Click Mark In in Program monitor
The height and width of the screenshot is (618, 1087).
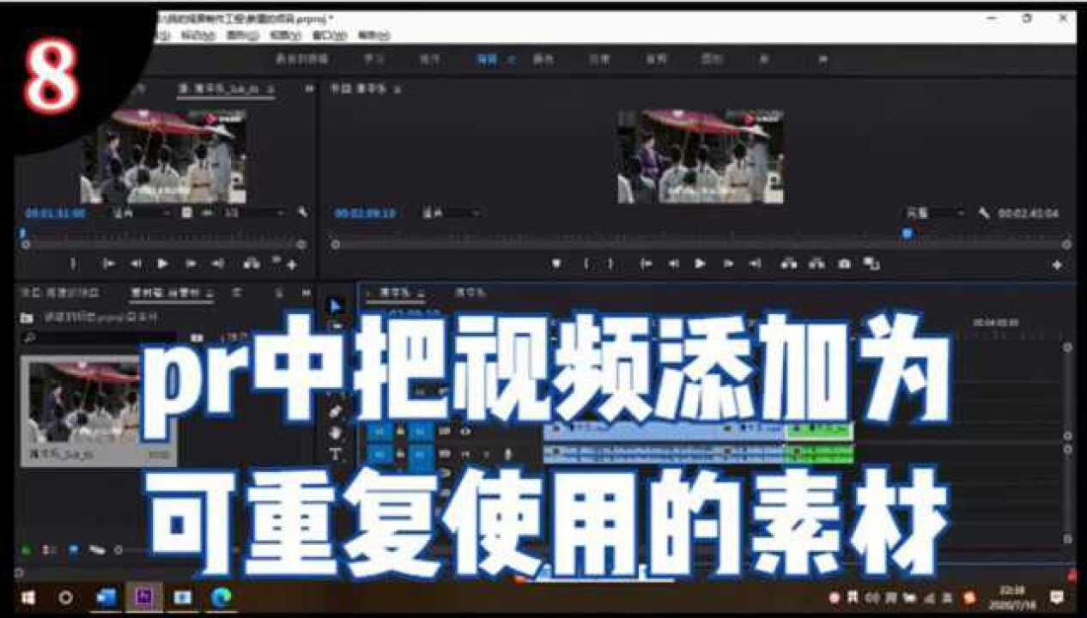click(x=587, y=264)
